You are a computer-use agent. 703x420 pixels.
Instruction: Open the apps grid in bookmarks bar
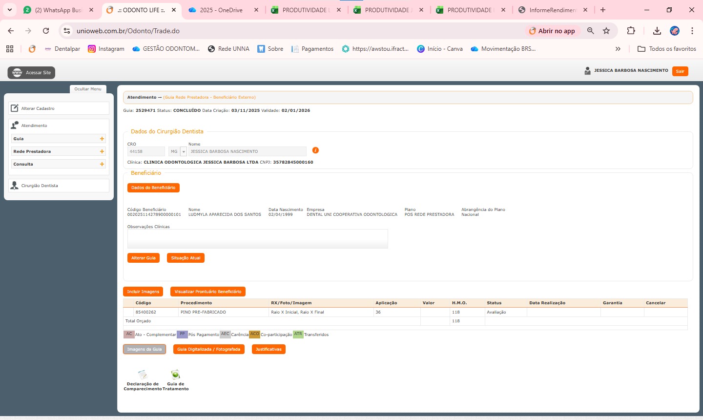tap(10, 49)
